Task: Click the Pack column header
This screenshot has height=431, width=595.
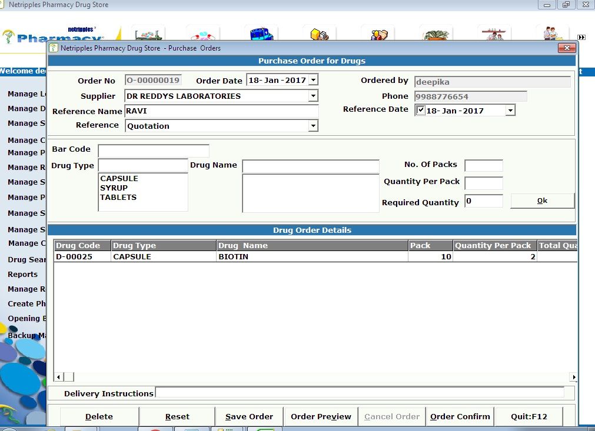Action: [x=431, y=246]
